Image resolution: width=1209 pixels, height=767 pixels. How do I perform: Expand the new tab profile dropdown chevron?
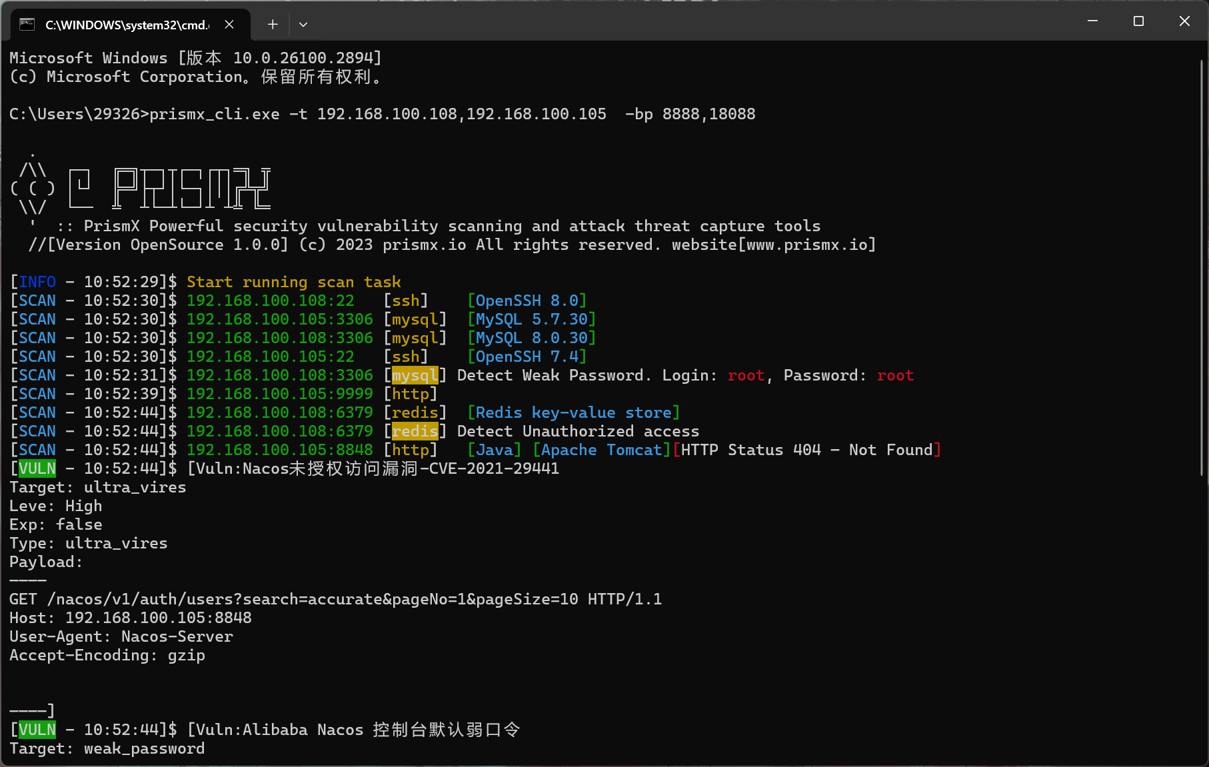[x=303, y=25]
